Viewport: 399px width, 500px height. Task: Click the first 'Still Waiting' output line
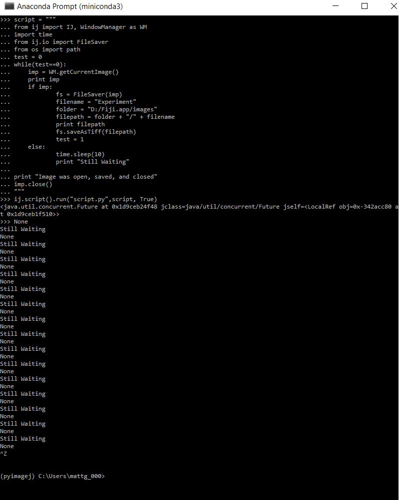pyautogui.click(x=22, y=229)
